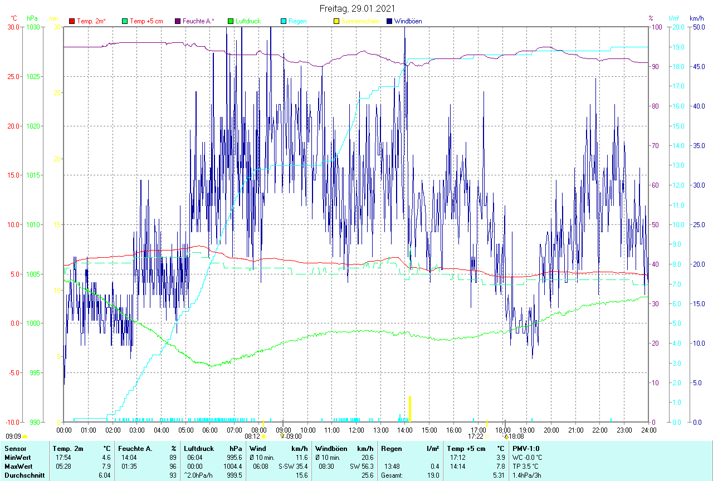
Task: Click the °C axis unit label
Action: point(14,18)
